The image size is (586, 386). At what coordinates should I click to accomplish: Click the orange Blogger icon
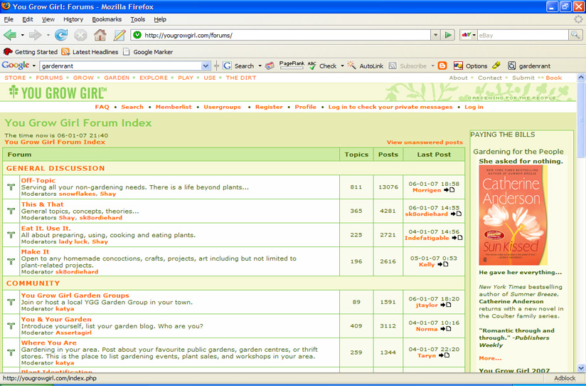tap(442, 66)
